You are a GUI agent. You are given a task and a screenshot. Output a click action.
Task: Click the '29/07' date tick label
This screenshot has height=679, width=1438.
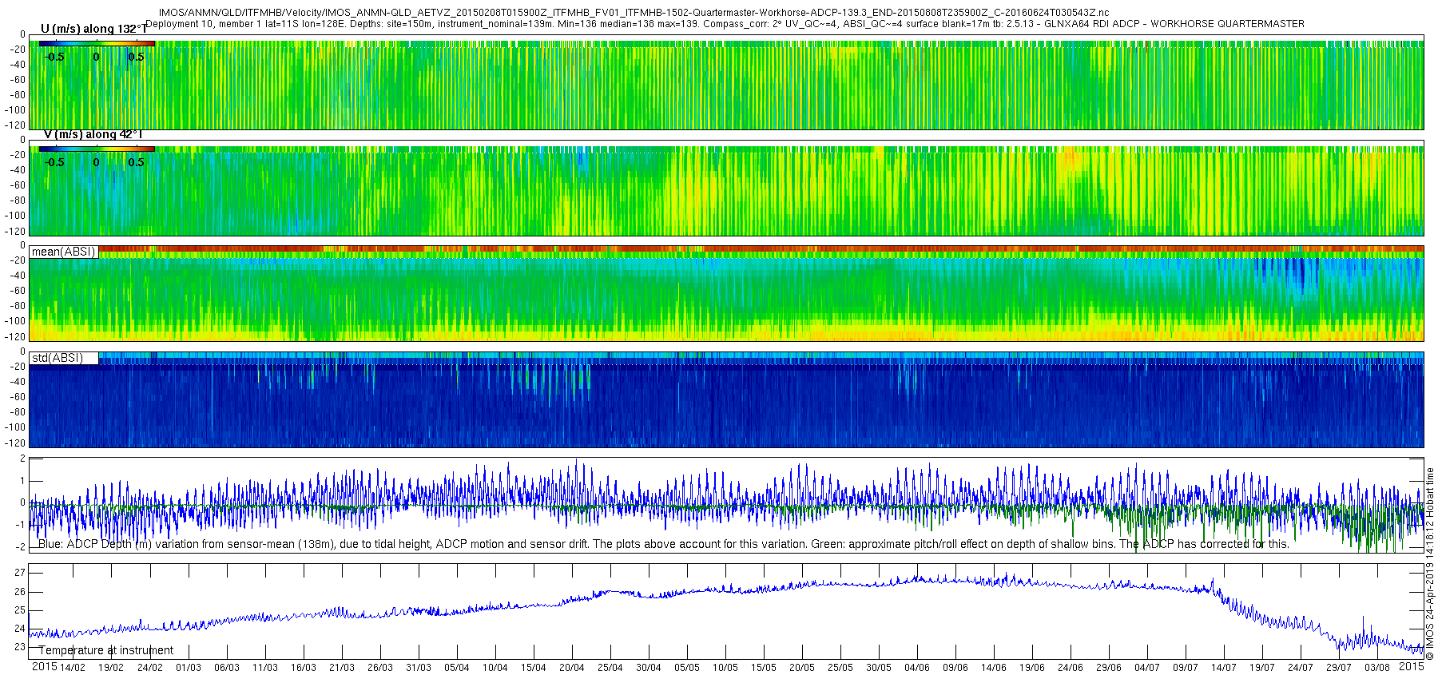click(x=1339, y=668)
